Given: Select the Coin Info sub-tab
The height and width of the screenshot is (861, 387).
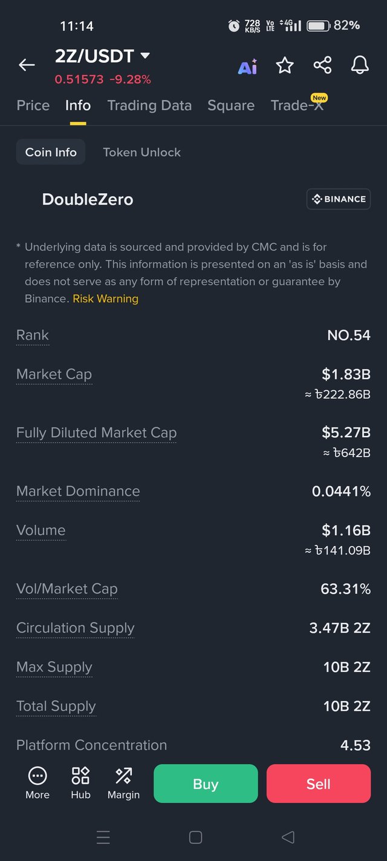Looking at the screenshot, I should point(51,152).
